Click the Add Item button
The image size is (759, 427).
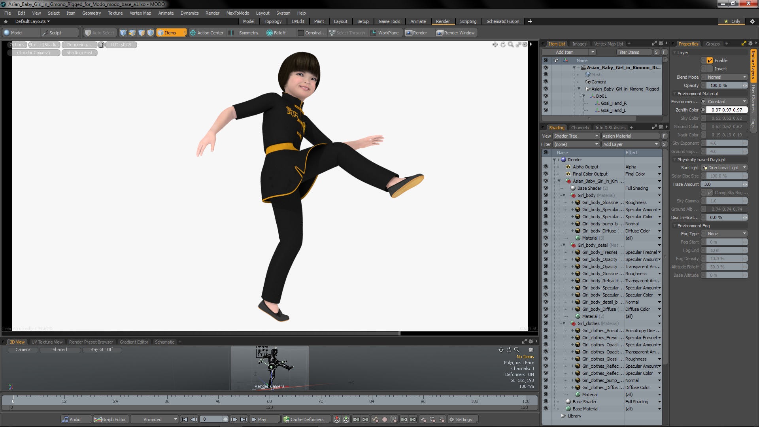point(565,52)
